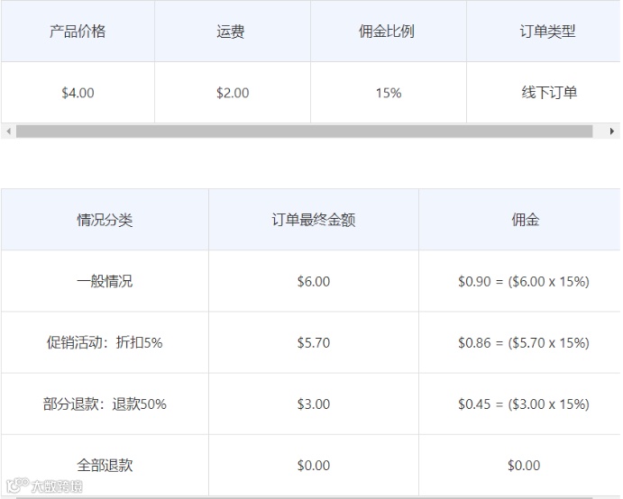Image resolution: width=623 pixels, height=499 pixels.
Task: Click the 佣金比例 header cell
Action: tap(388, 32)
